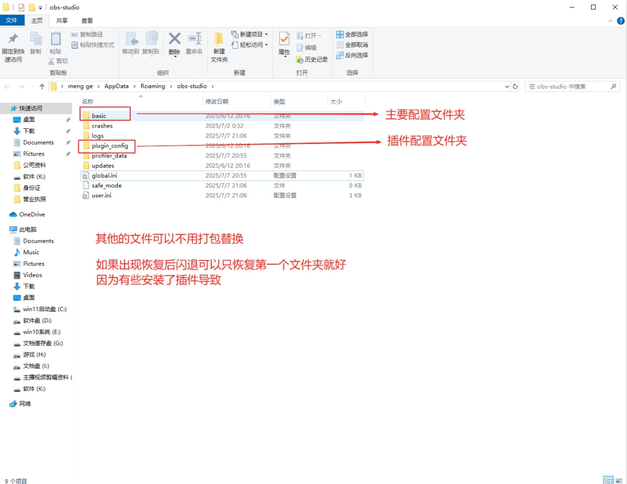This screenshot has width=627, height=484.
Task: Expand breadcrumb arrow after AppData
Action: pyautogui.click(x=135, y=86)
